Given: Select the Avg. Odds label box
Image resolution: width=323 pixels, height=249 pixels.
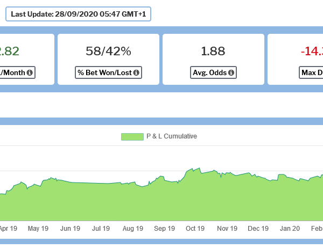Looking at the screenshot, I should pos(214,72).
